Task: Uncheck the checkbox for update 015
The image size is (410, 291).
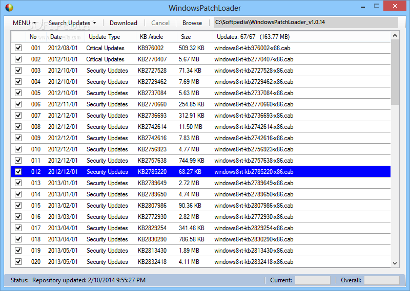Action: (x=18, y=206)
